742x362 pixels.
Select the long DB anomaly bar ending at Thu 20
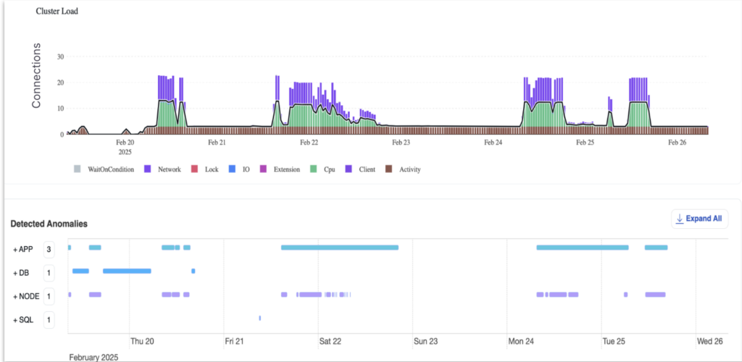click(x=127, y=271)
